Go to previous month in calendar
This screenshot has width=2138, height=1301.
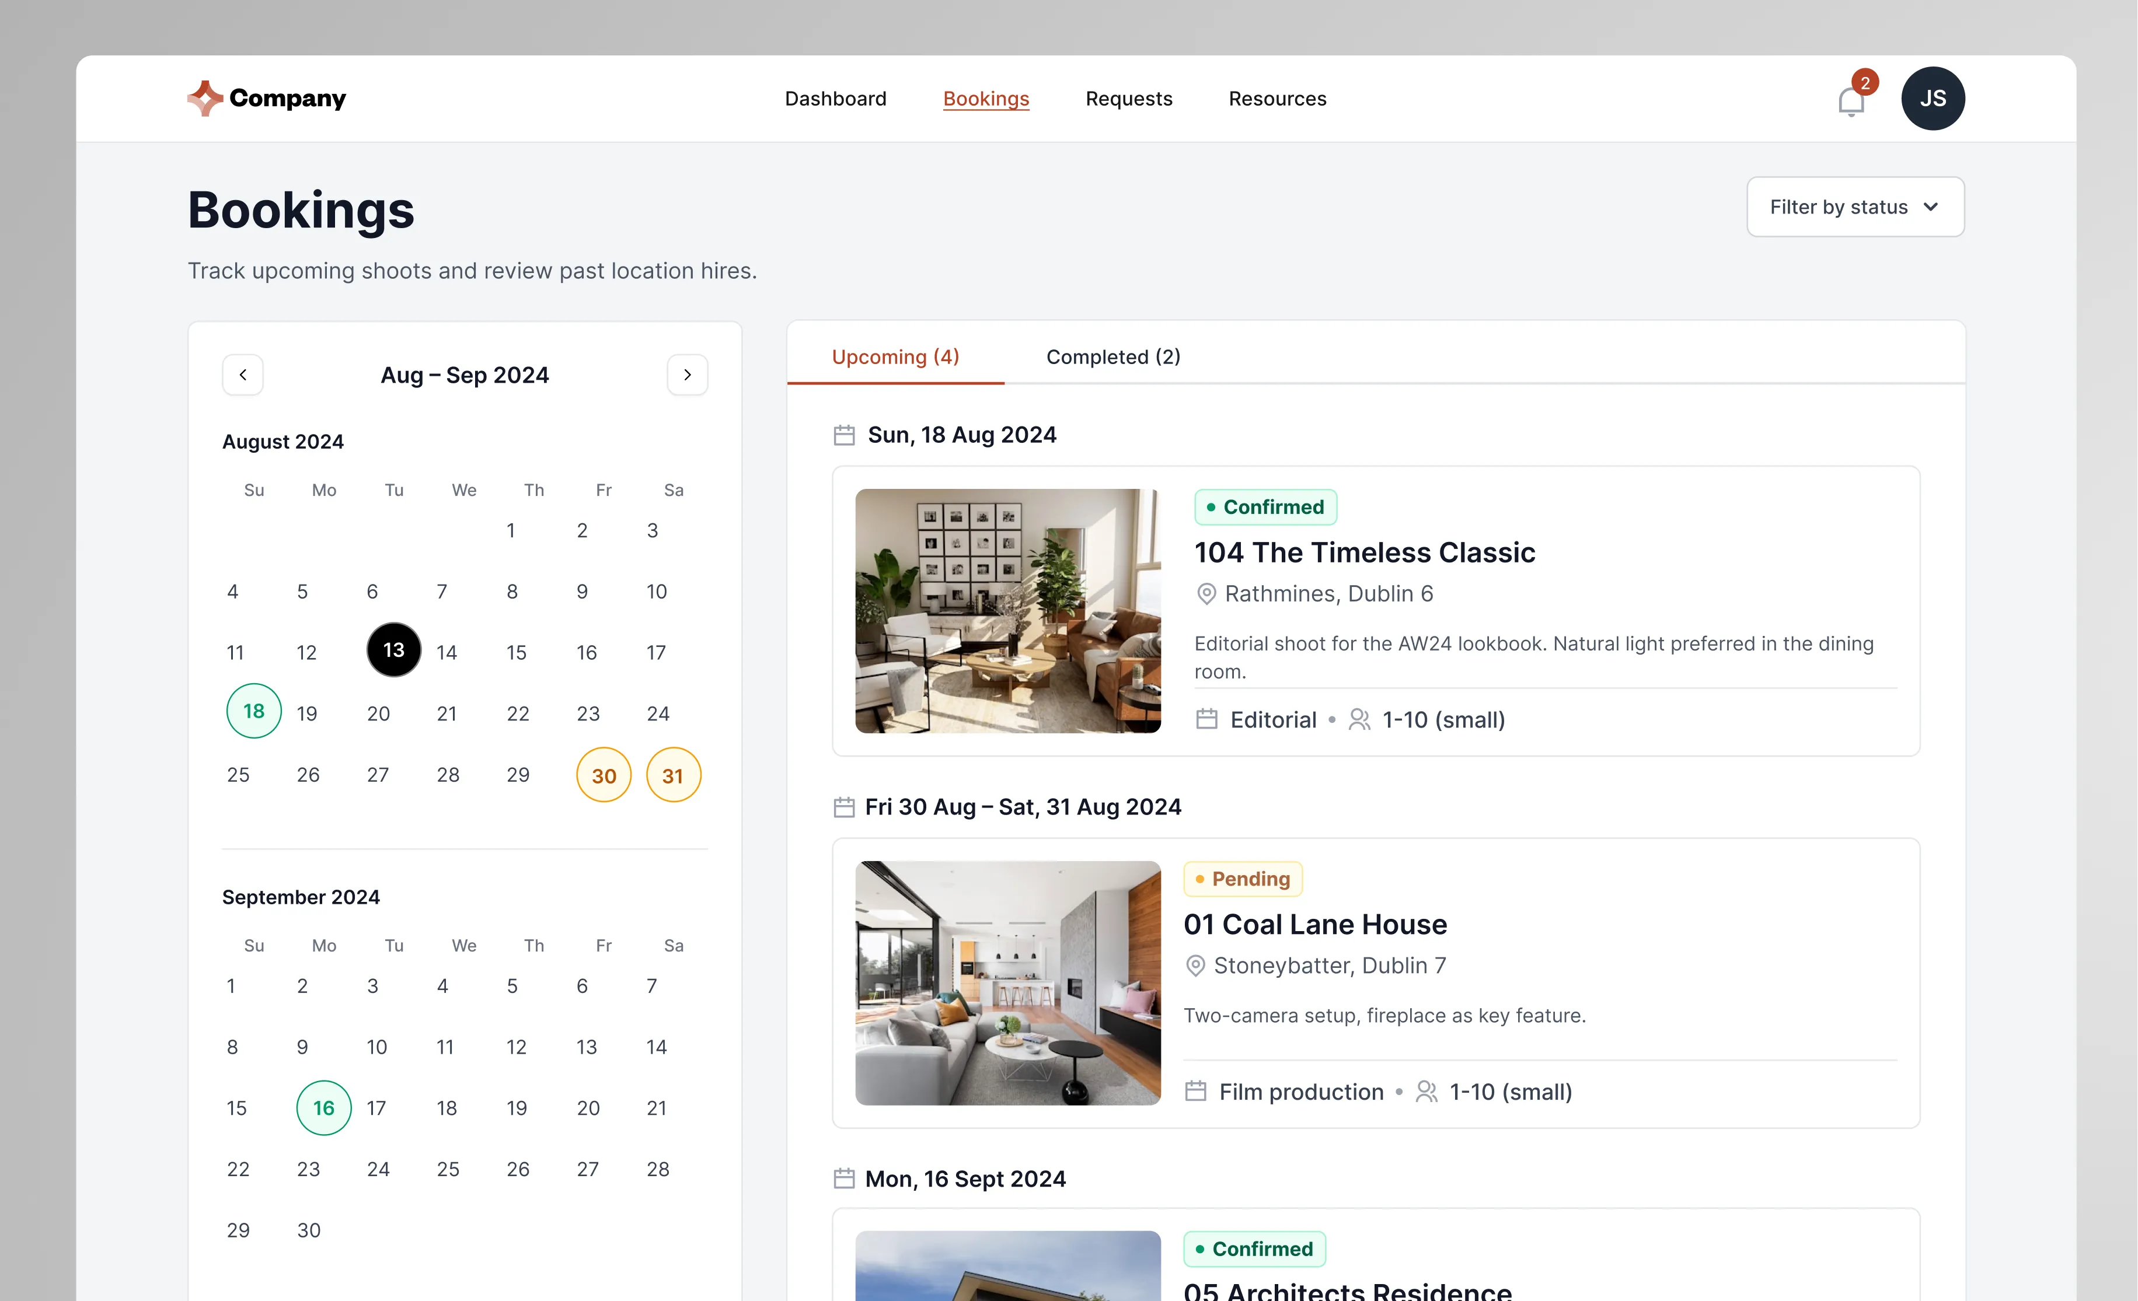(x=243, y=375)
